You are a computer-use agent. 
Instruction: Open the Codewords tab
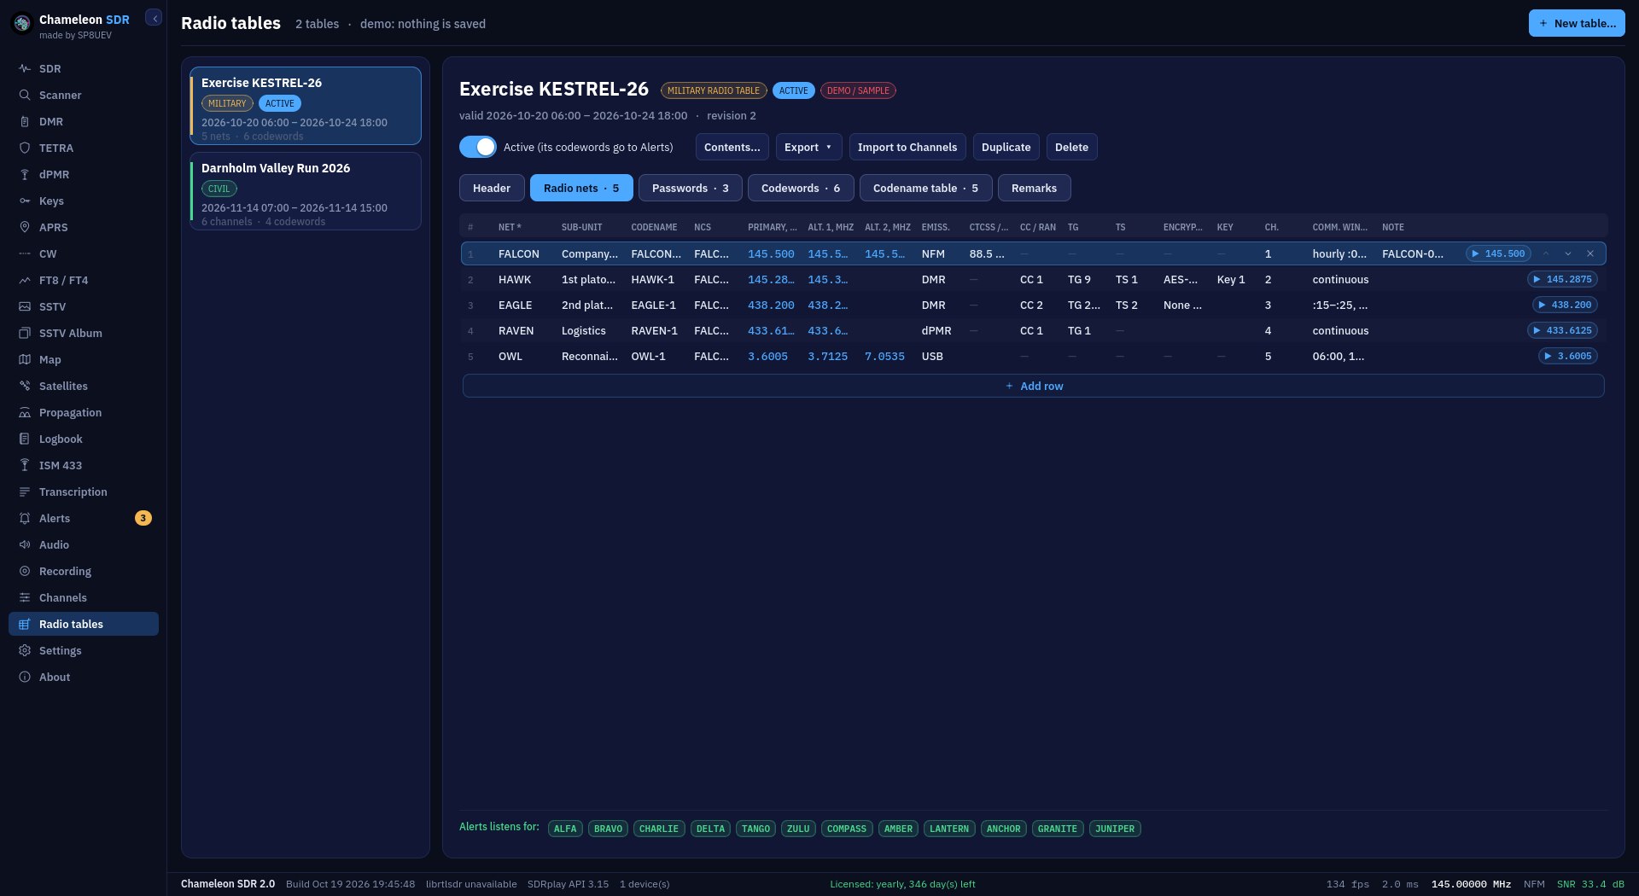(x=801, y=188)
